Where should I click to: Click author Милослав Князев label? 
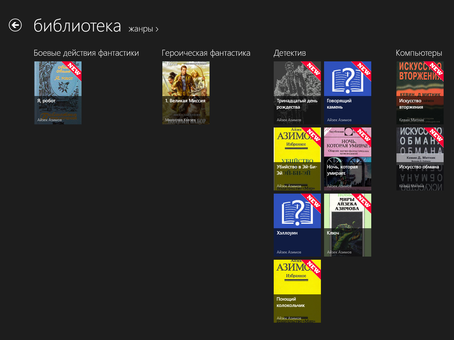point(180,120)
